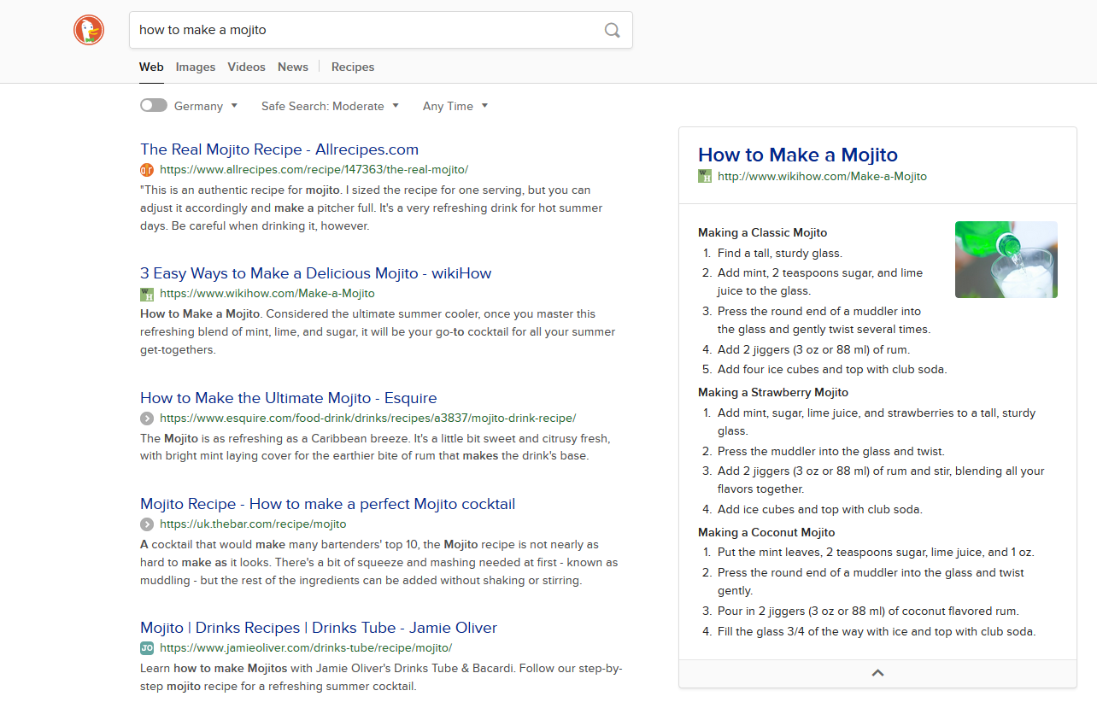Click the DuckDuckGo logo

pos(89,30)
